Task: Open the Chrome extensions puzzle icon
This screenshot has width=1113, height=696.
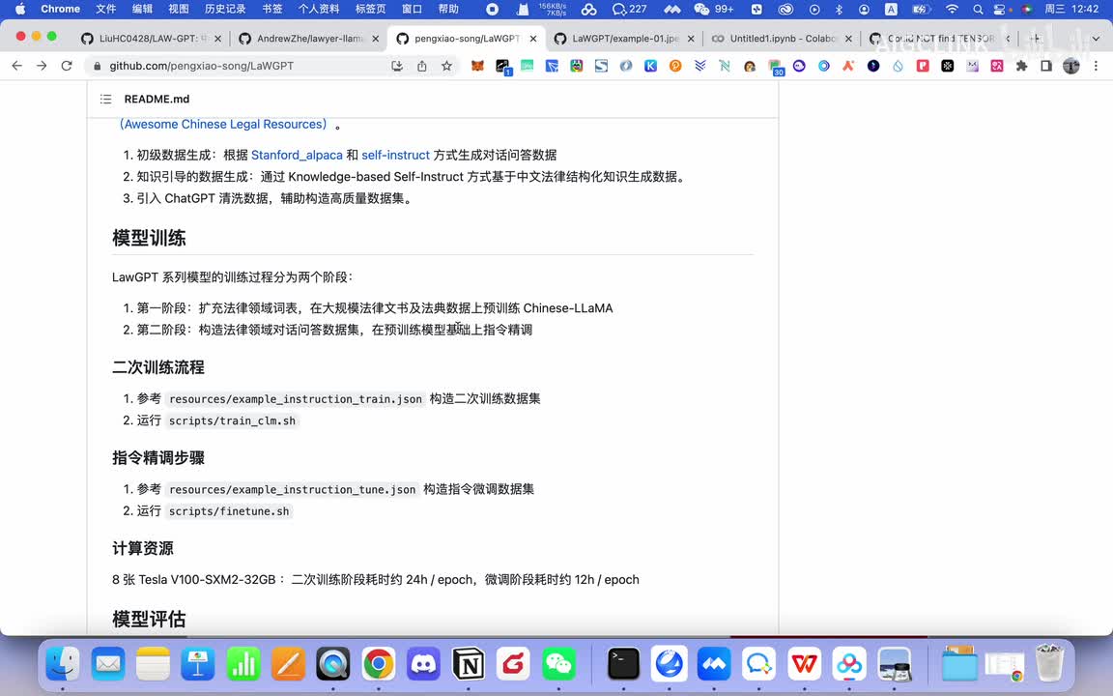Action: pos(1021,66)
